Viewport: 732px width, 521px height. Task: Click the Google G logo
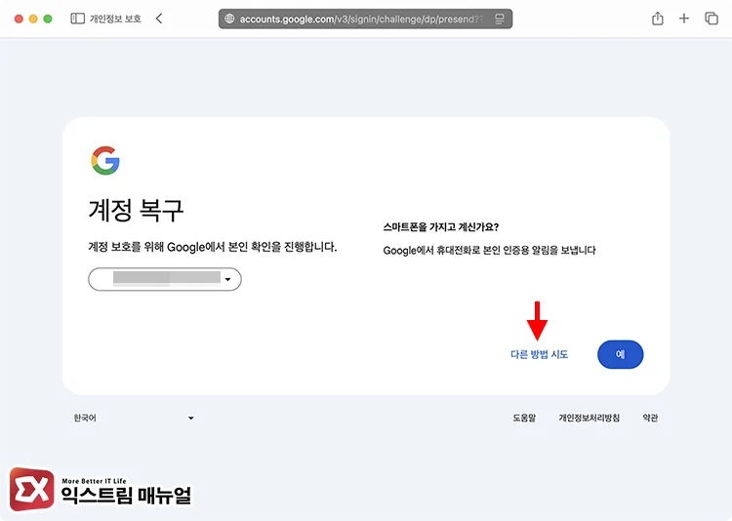coord(105,161)
